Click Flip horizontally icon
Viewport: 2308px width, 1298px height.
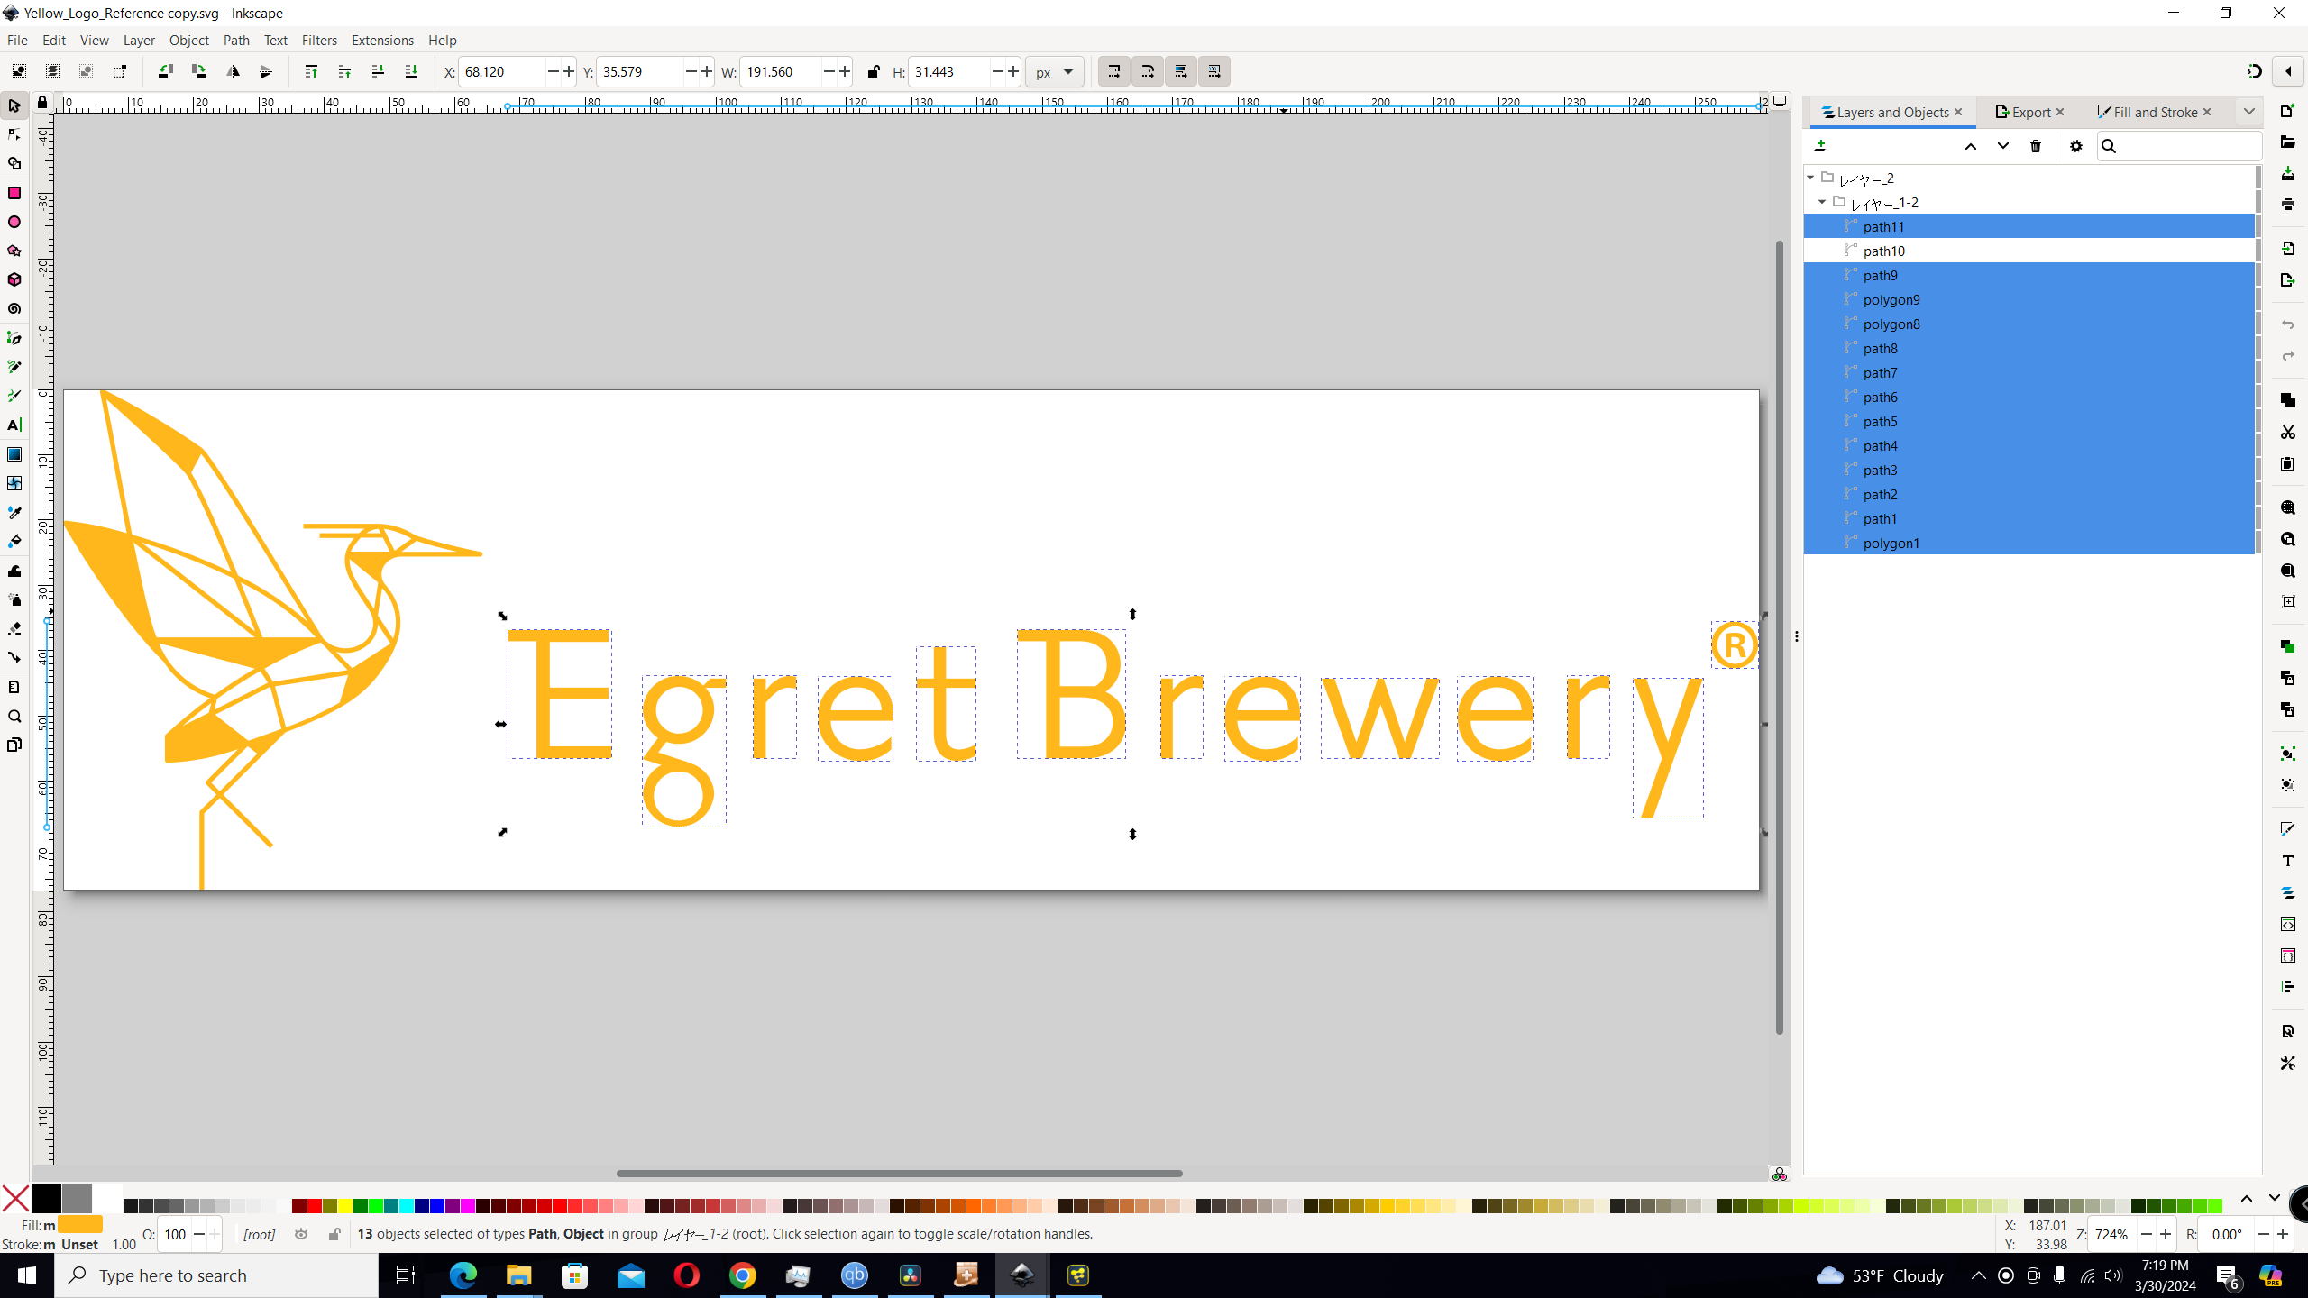(233, 71)
